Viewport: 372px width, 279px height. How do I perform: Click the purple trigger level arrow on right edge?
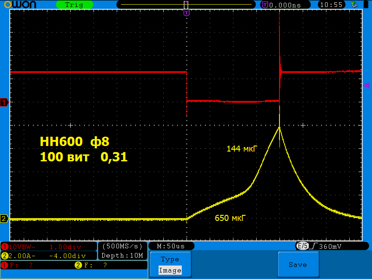point(366,86)
